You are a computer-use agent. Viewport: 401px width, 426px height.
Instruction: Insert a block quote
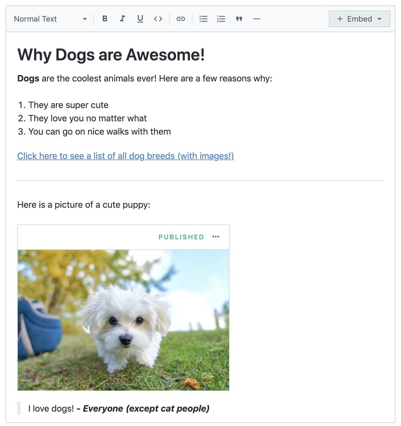click(x=239, y=19)
